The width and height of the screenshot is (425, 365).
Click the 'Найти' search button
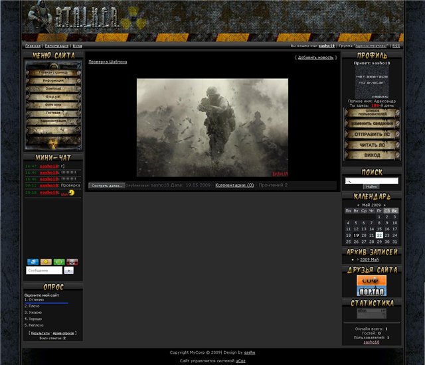click(371, 187)
